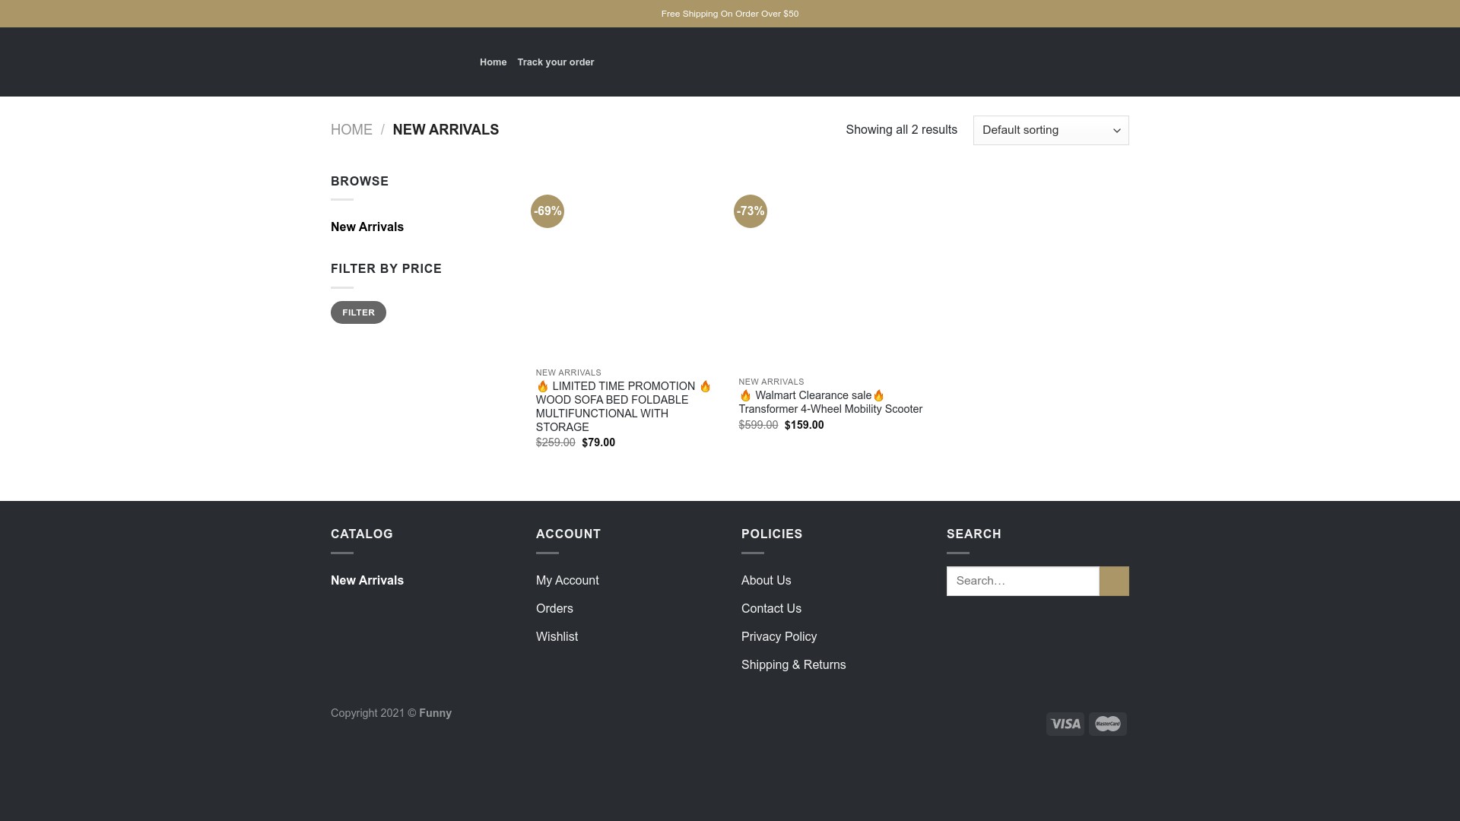View the Shipping & Returns policy
This screenshot has height=821, width=1460.
(793, 665)
